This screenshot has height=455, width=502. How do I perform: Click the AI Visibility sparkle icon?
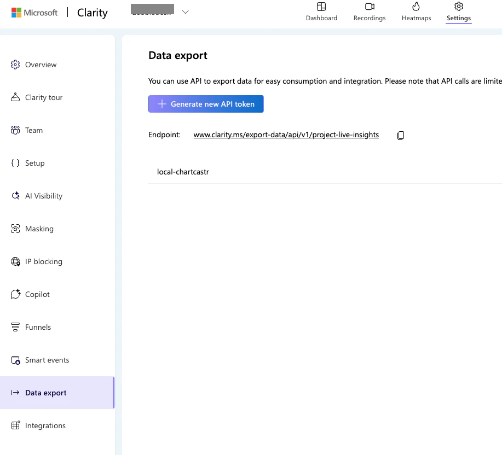[x=15, y=196]
